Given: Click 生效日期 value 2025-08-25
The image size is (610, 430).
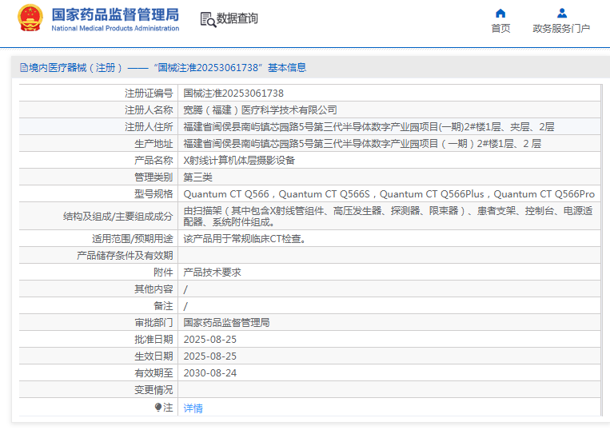Looking at the screenshot, I should pos(210,356).
